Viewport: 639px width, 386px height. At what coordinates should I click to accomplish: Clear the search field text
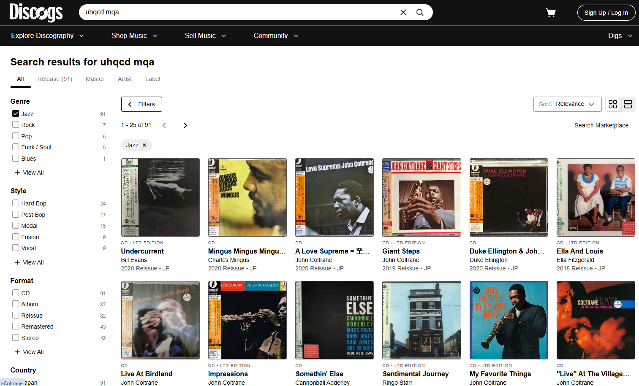pyautogui.click(x=403, y=12)
